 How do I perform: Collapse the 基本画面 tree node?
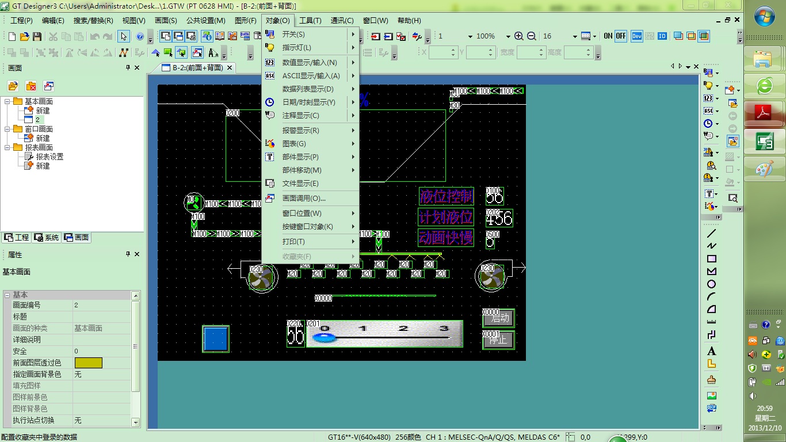7,101
